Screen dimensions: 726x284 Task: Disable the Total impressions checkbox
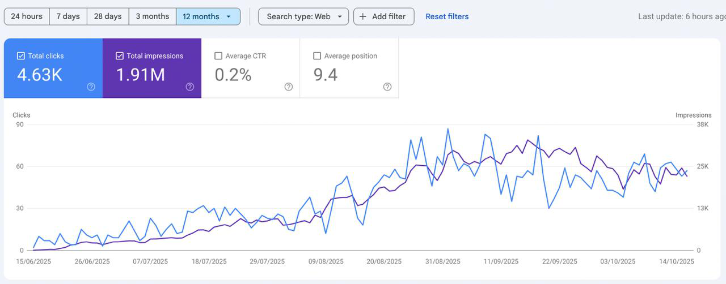(120, 56)
